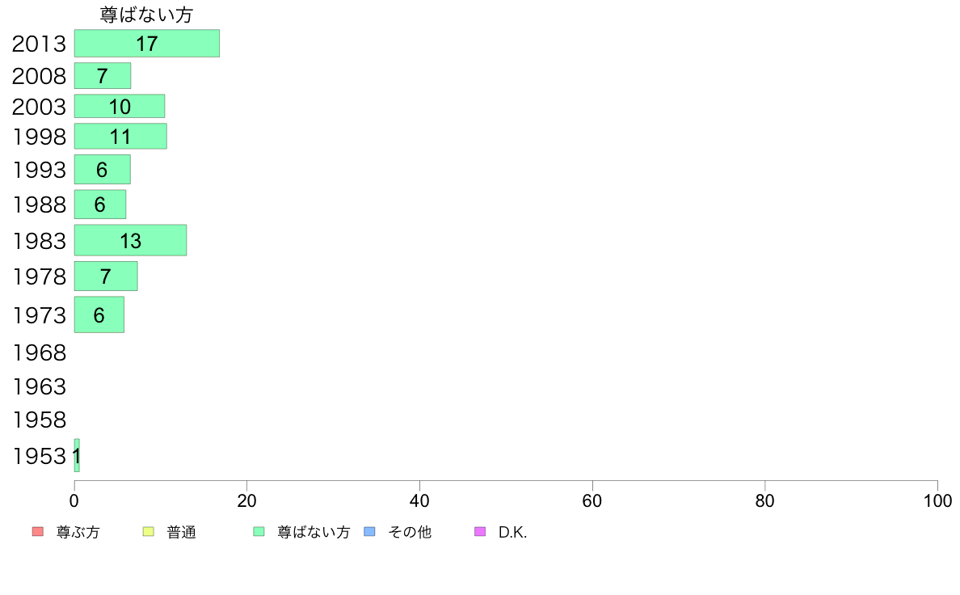This screenshot has height=595, width=960.
Task: Click the 1958 year label
Action: coord(39,420)
